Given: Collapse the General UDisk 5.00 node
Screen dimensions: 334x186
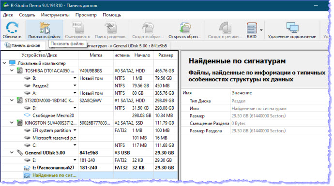Looking at the screenshot, I should coord(12,152).
